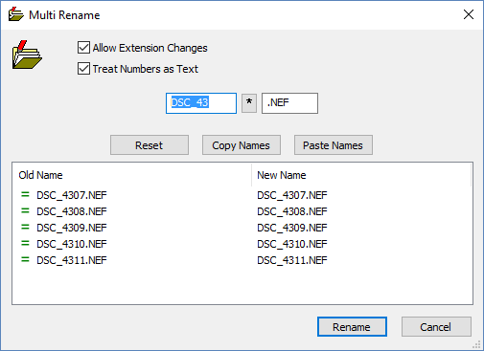Uncheck Allow Extension Changes

click(x=83, y=48)
